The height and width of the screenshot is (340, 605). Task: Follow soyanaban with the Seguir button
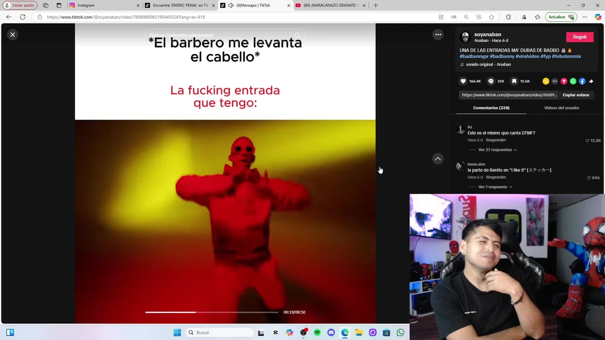tap(579, 37)
